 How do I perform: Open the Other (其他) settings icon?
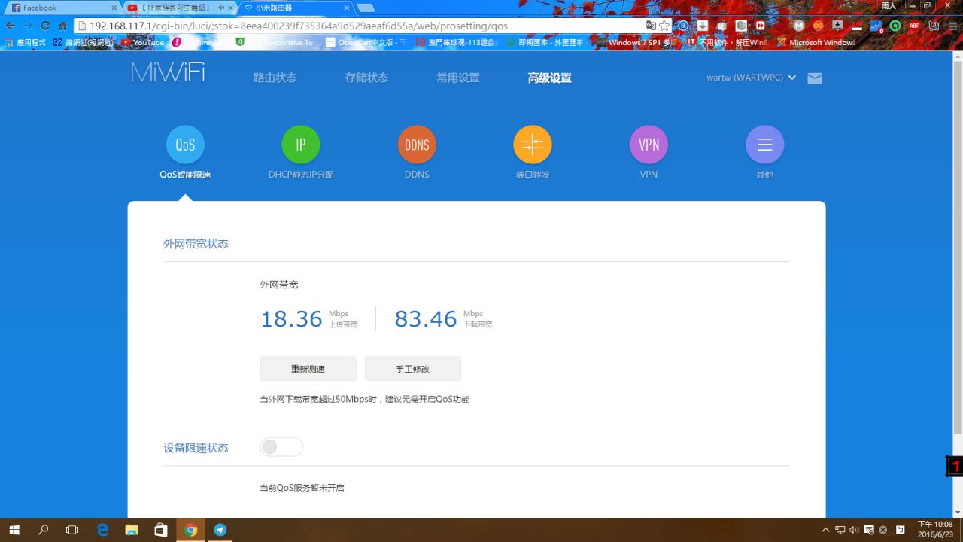click(x=764, y=145)
